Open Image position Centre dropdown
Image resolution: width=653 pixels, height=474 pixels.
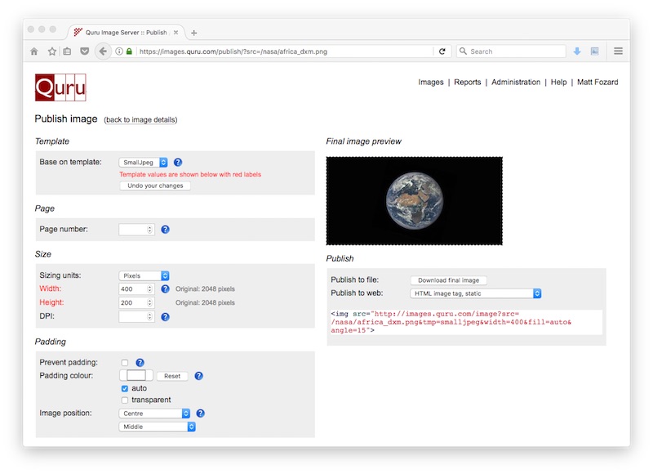coord(154,414)
